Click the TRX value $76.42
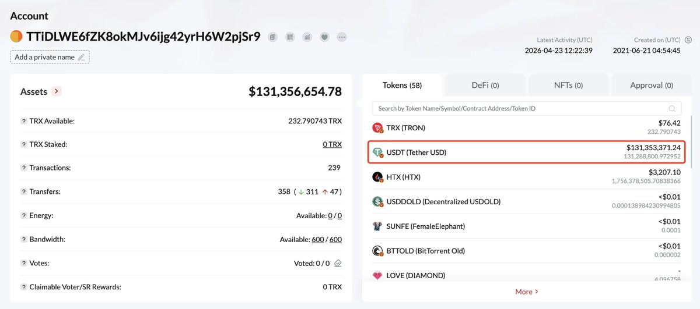Screen dimensions: 700x309 click(x=669, y=123)
